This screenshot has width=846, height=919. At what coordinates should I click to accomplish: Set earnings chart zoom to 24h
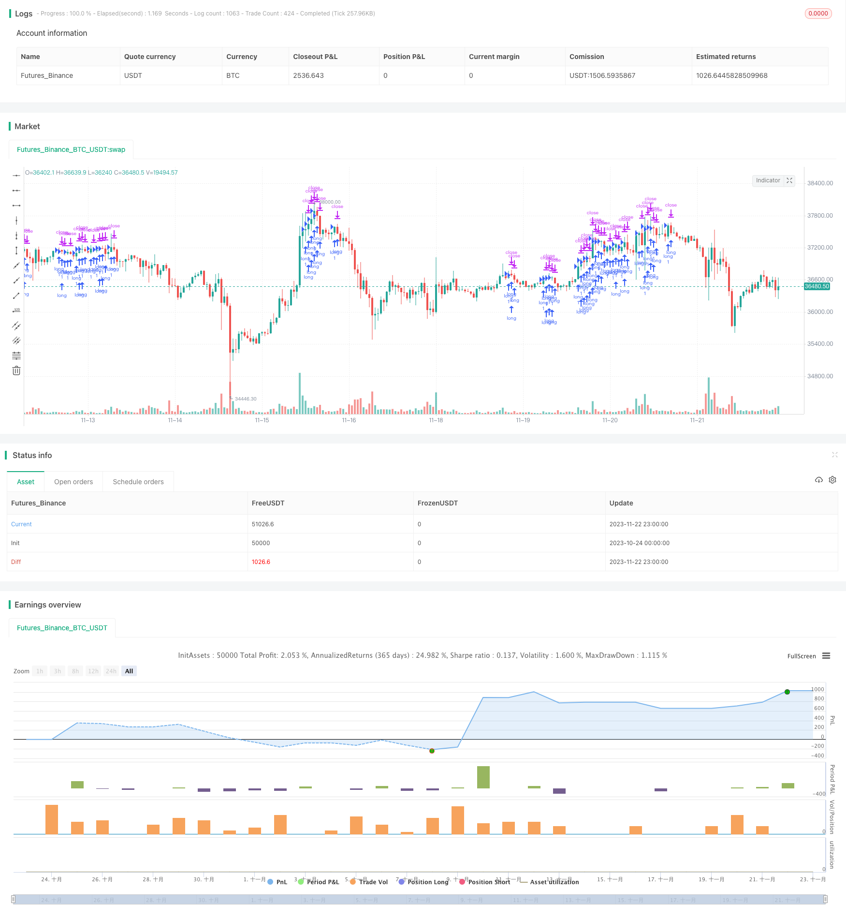click(x=111, y=671)
